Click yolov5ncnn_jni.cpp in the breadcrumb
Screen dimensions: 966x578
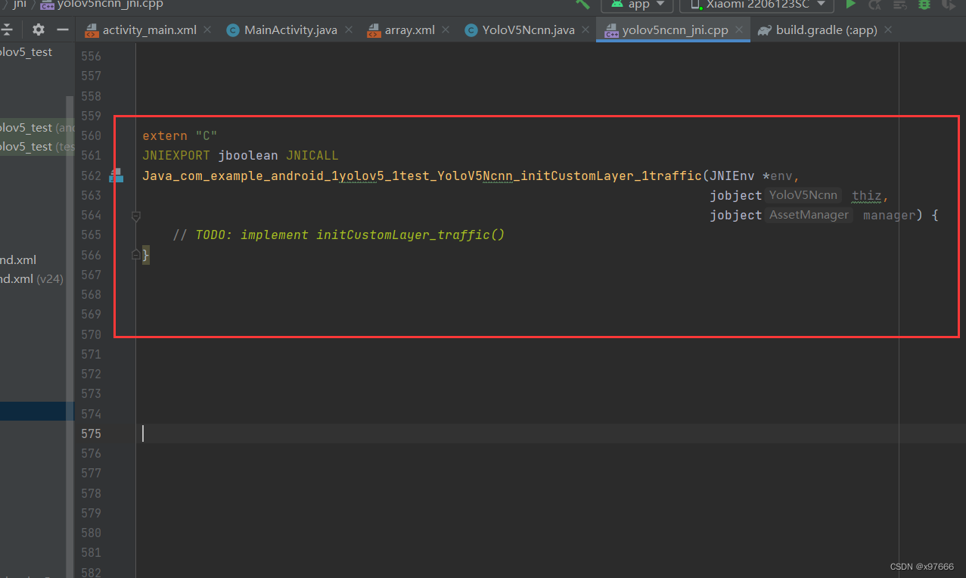(101, 5)
